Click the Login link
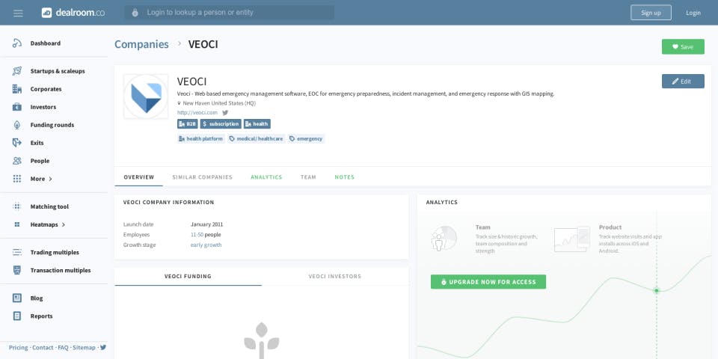Screen dimensions: 718x359 [x=693, y=13]
